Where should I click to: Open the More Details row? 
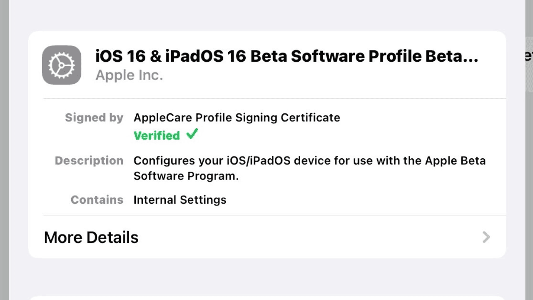click(x=267, y=237)
